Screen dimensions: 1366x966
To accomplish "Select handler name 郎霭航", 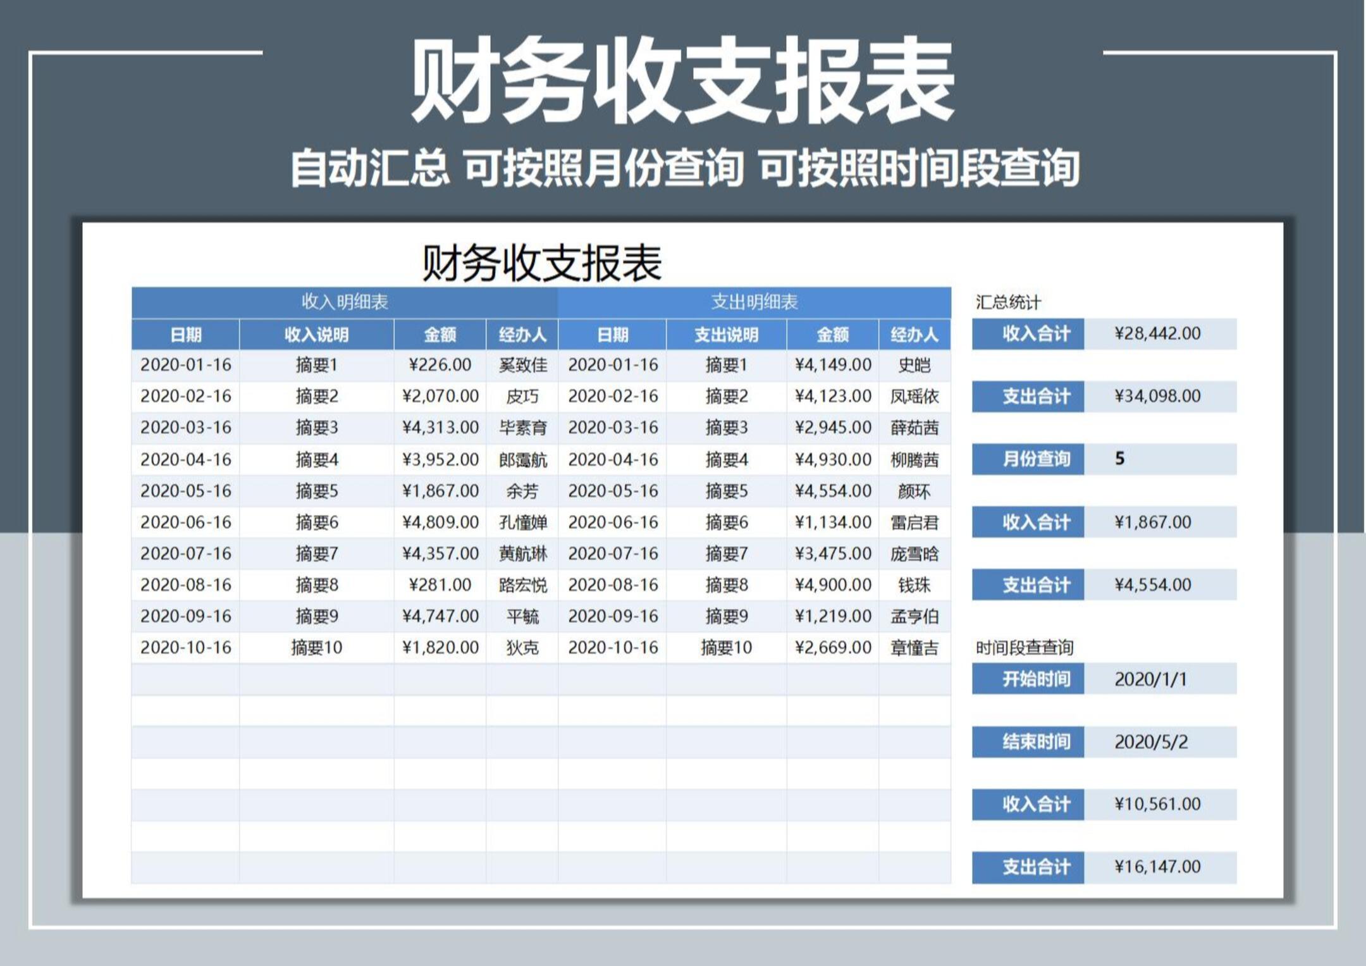I will tap(522, 459).
